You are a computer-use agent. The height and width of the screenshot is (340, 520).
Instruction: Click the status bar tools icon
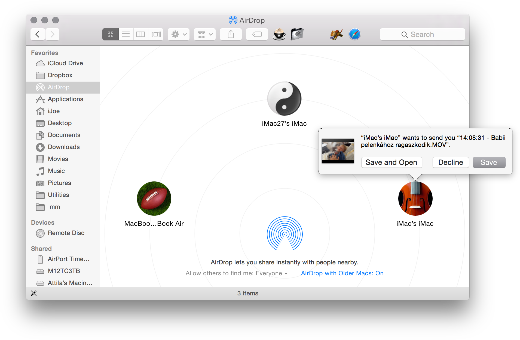pyautogui.click(x=34, y=293)
